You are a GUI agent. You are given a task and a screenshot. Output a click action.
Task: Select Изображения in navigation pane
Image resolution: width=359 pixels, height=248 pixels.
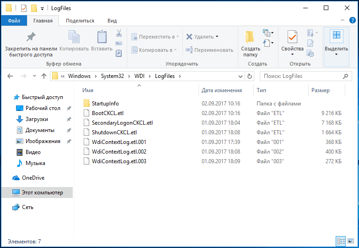pos(43,141)
